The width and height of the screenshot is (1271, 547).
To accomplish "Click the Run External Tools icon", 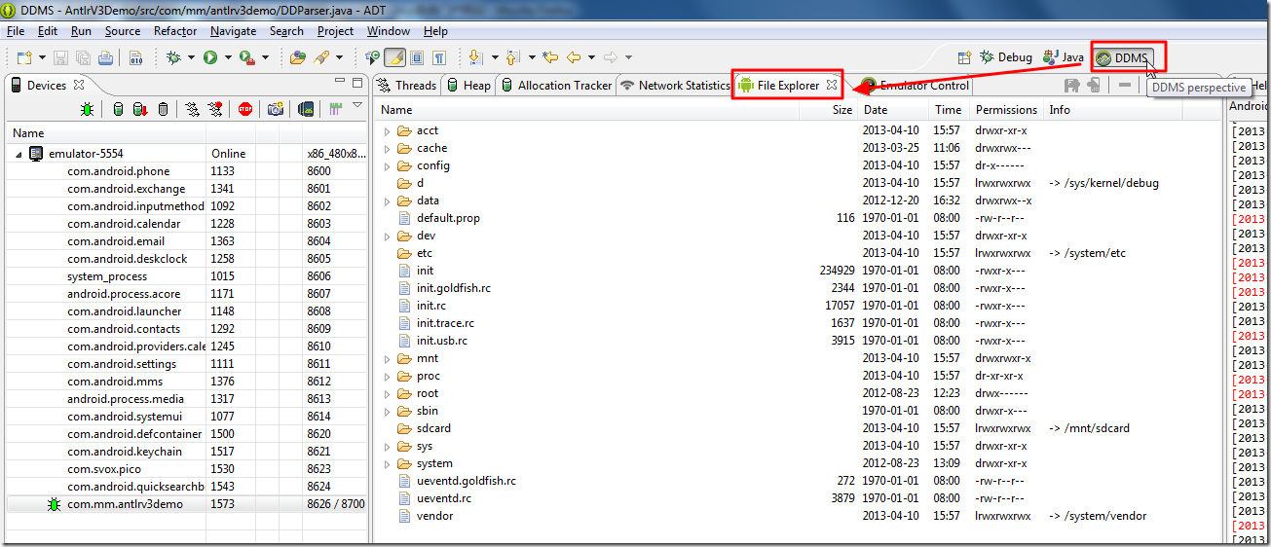I will (246, 57).
